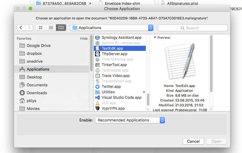Click the Visual Studio Code icon
The image size is (242, 153).
coord(97,98)
